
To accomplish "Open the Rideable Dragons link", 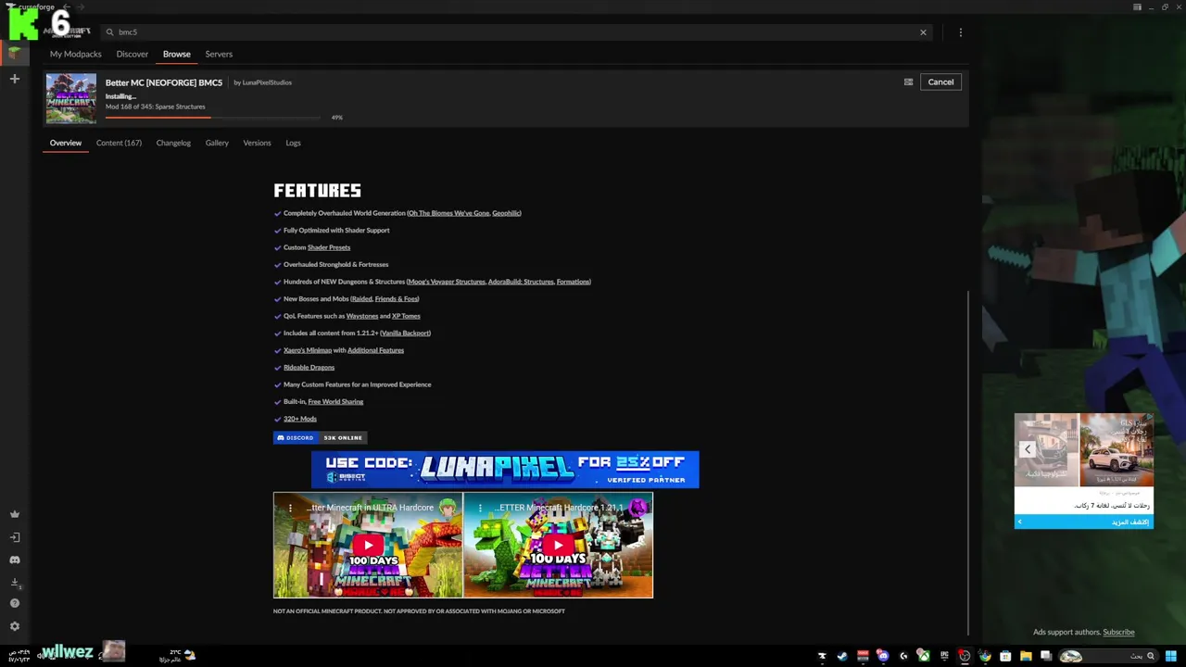I will [x=309, y=367].
